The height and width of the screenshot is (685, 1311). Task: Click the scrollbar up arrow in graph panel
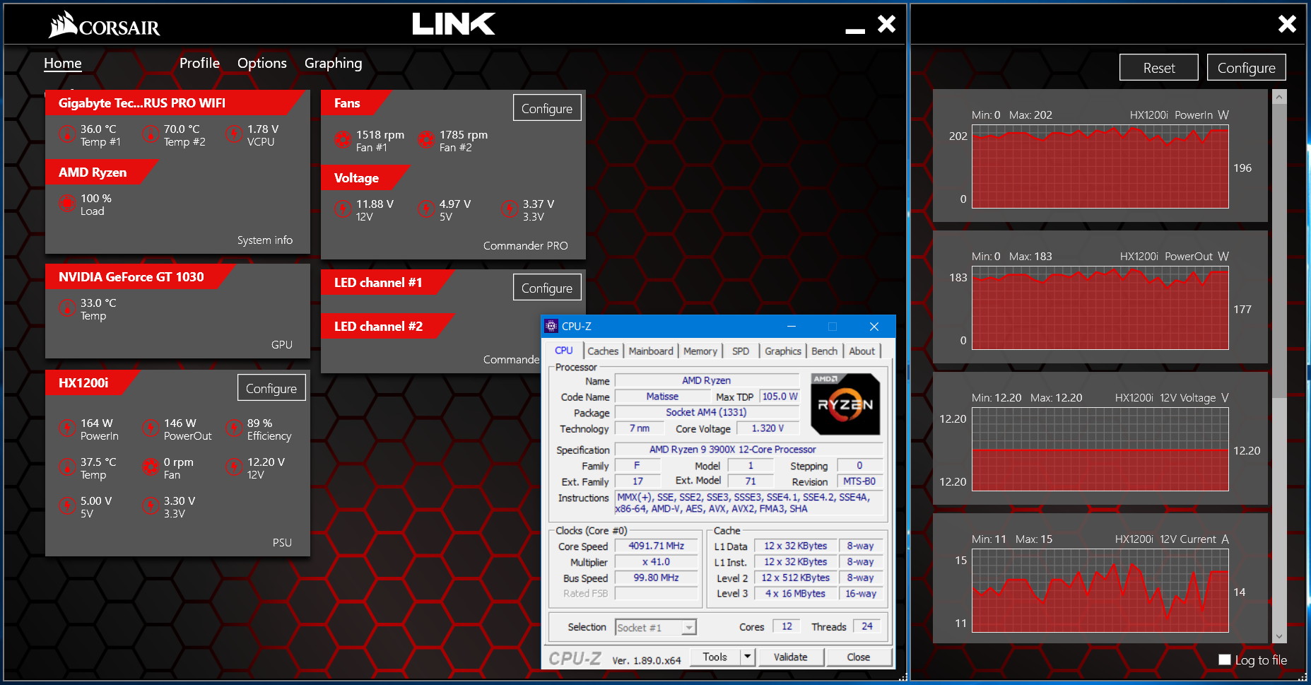[x=1279, y=97]
